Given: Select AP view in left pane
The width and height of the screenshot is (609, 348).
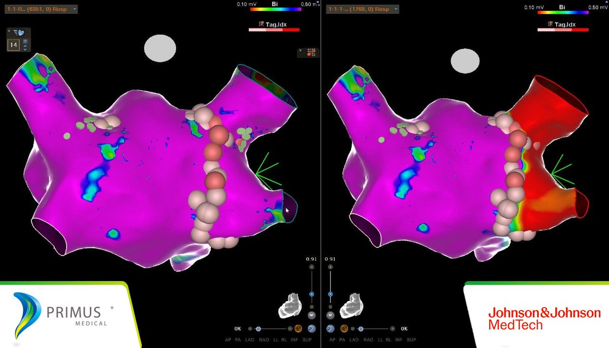Looking at the screenshot, I should pyautogui.click(x=228, y=340).
